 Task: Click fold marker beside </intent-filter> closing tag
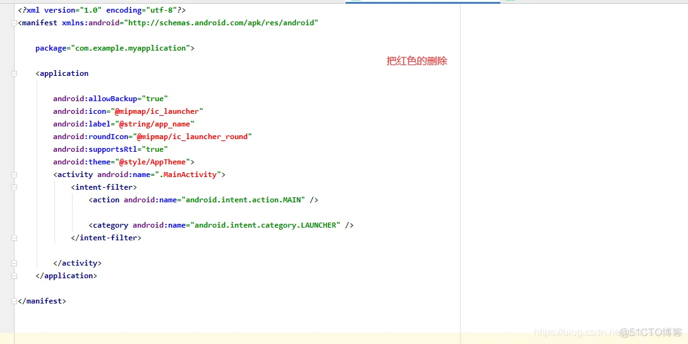(x=14, y=238)
